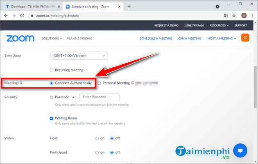This screenshot has width=258, height=164.
Task: Click the Join a Meeting link
Action: tap(189, 39)
